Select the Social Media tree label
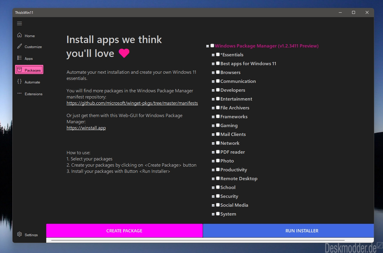 coord(234,205)
